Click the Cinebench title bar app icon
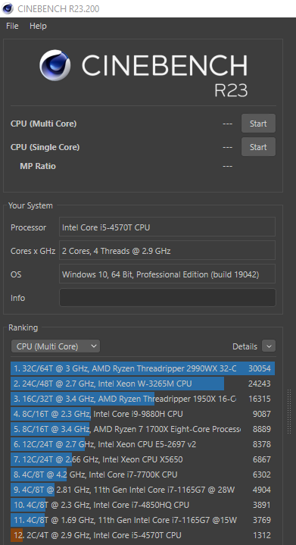The height and width of the screenshot is (545, 296). (8, 8)
